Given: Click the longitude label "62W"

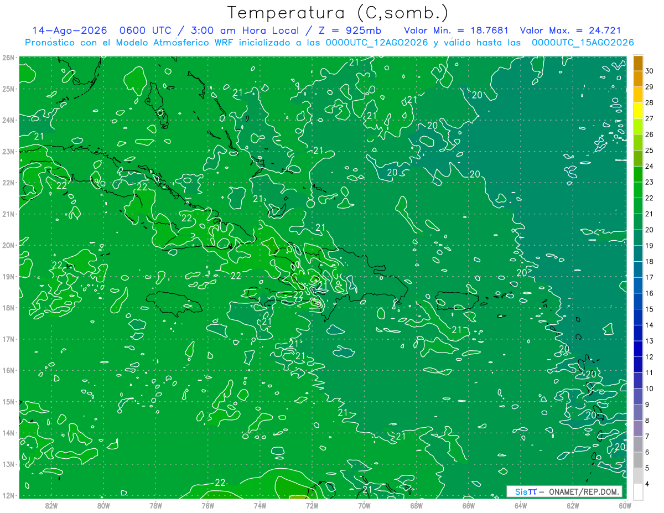Looking at the screenshot, I should coord(573,505).
